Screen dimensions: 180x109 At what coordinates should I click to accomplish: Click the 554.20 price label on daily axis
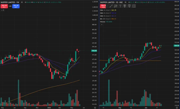(177, 46)
